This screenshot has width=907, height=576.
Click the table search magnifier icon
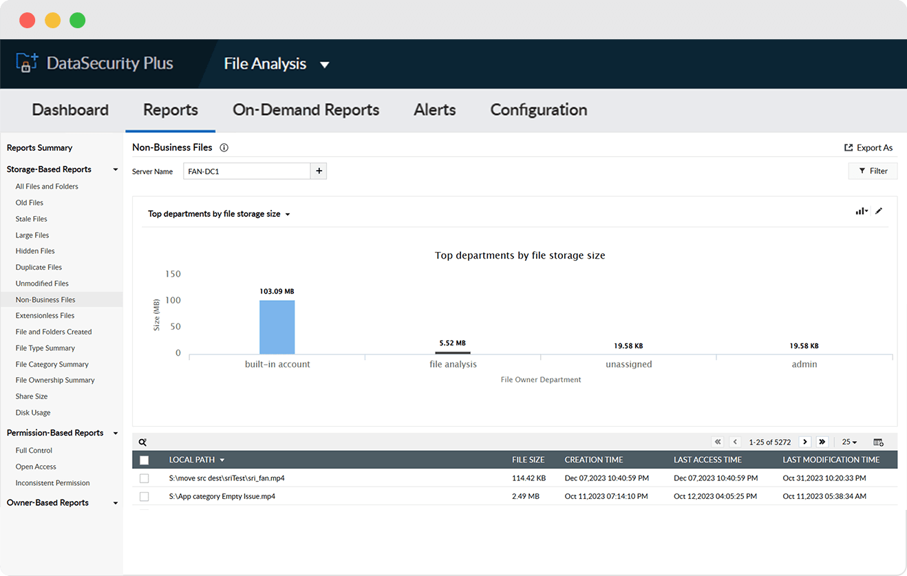[x=142, y=442]
